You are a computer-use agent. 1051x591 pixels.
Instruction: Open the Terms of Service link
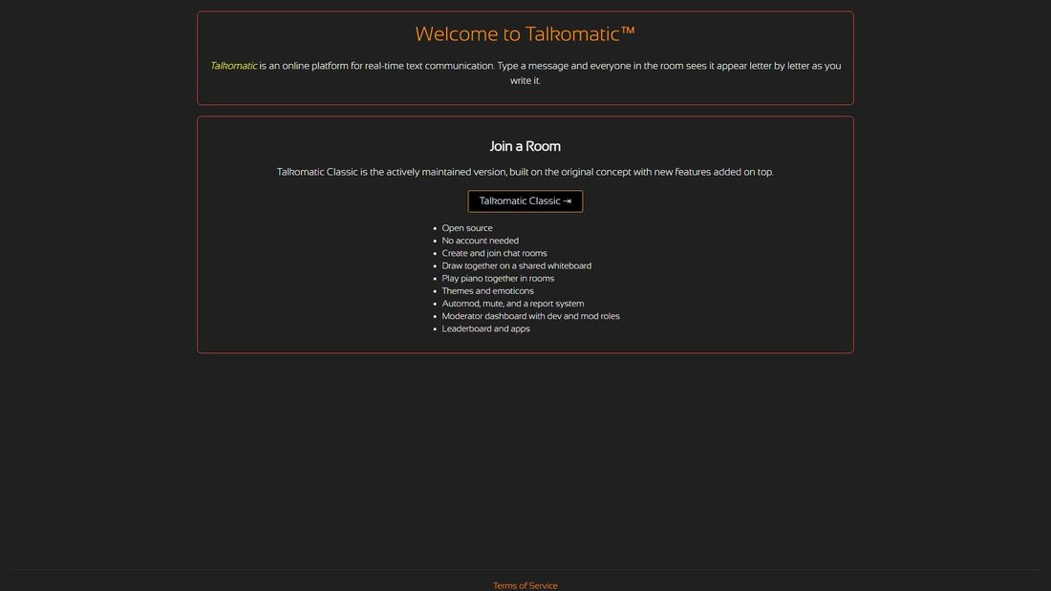pos(525,585)
